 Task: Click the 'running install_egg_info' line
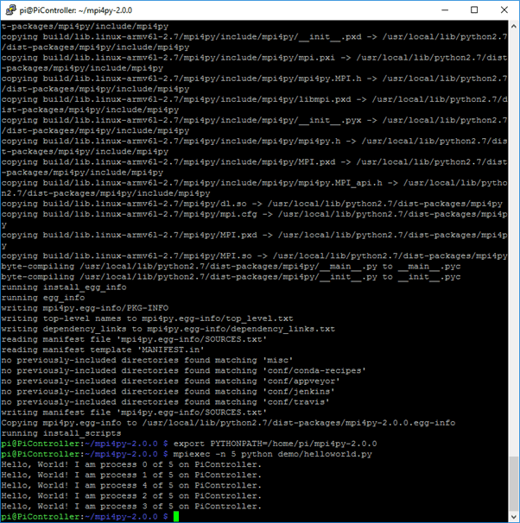64,287
